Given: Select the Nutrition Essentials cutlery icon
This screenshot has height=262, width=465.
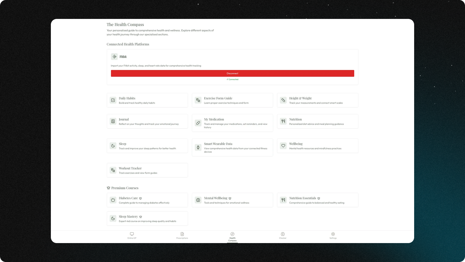Looking at the screenshot, I should point(283,200).
